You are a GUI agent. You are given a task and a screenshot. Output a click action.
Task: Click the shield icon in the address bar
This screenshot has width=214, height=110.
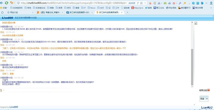(19, 3)
